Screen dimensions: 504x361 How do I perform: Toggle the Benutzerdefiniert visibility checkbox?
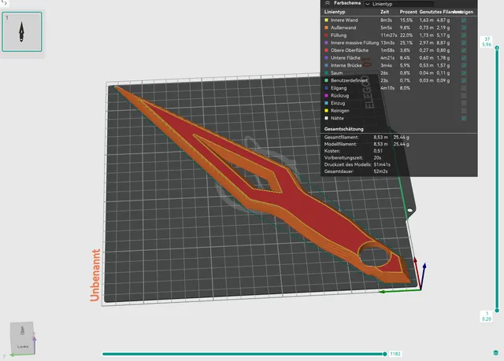pyautogui.click(x=464, y=80)
